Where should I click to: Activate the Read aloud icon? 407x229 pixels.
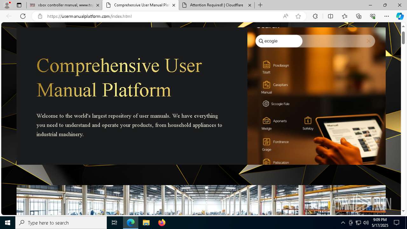[x=286, y=16]
